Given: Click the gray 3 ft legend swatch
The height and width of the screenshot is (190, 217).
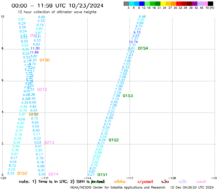Looking at the screenshot, I should point(126,4).
